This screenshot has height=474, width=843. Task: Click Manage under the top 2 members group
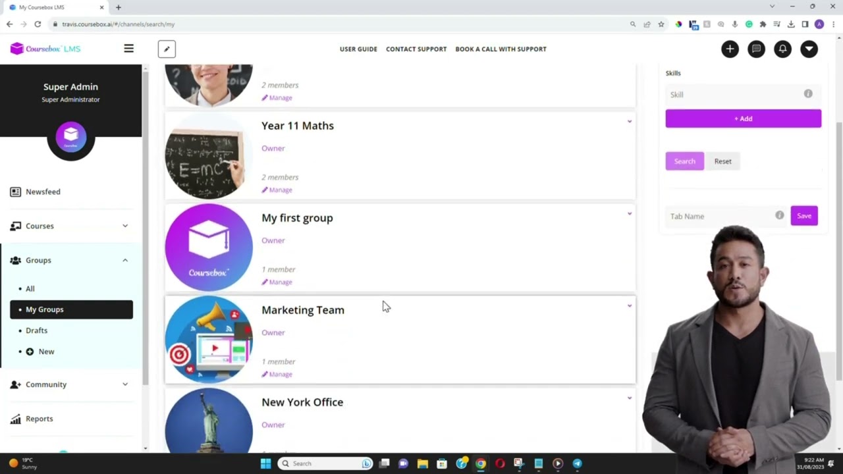(x=277, y=97)
